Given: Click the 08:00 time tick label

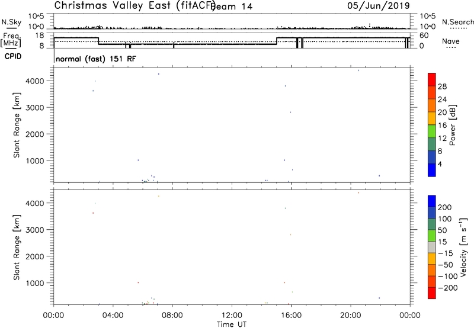Looking at the screenshot, I should click(172, 316).
